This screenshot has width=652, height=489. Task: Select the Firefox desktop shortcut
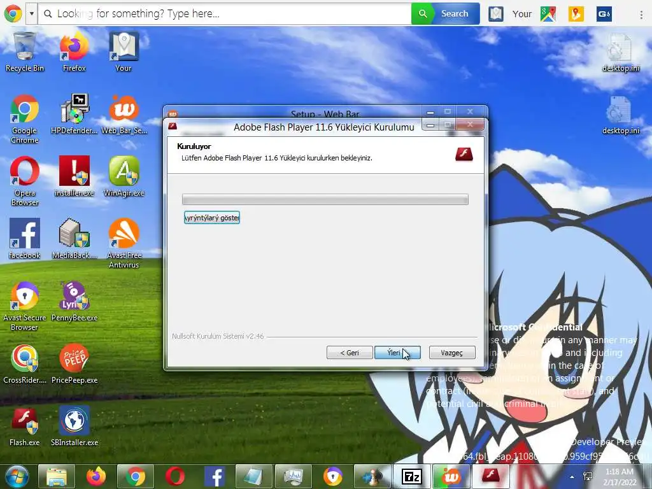[74, 52]
